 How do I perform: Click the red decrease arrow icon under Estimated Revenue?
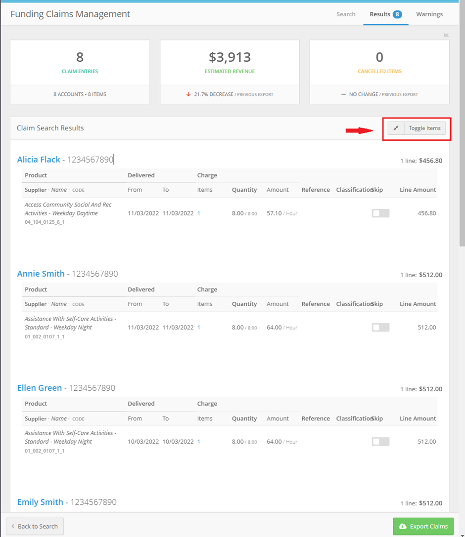[188, 94]
